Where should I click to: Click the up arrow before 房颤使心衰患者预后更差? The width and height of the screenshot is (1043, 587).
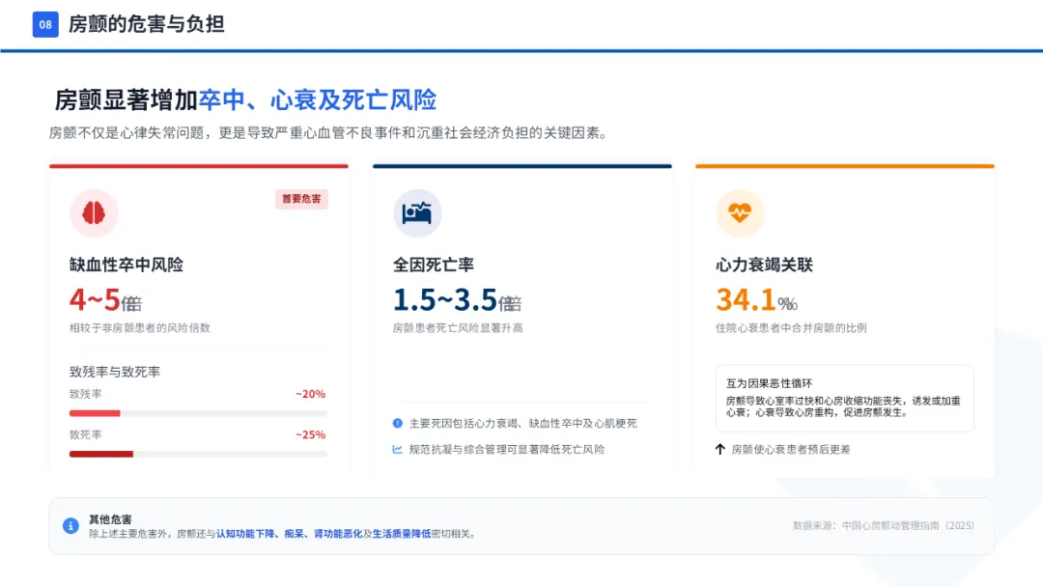[x=719, y=449]
